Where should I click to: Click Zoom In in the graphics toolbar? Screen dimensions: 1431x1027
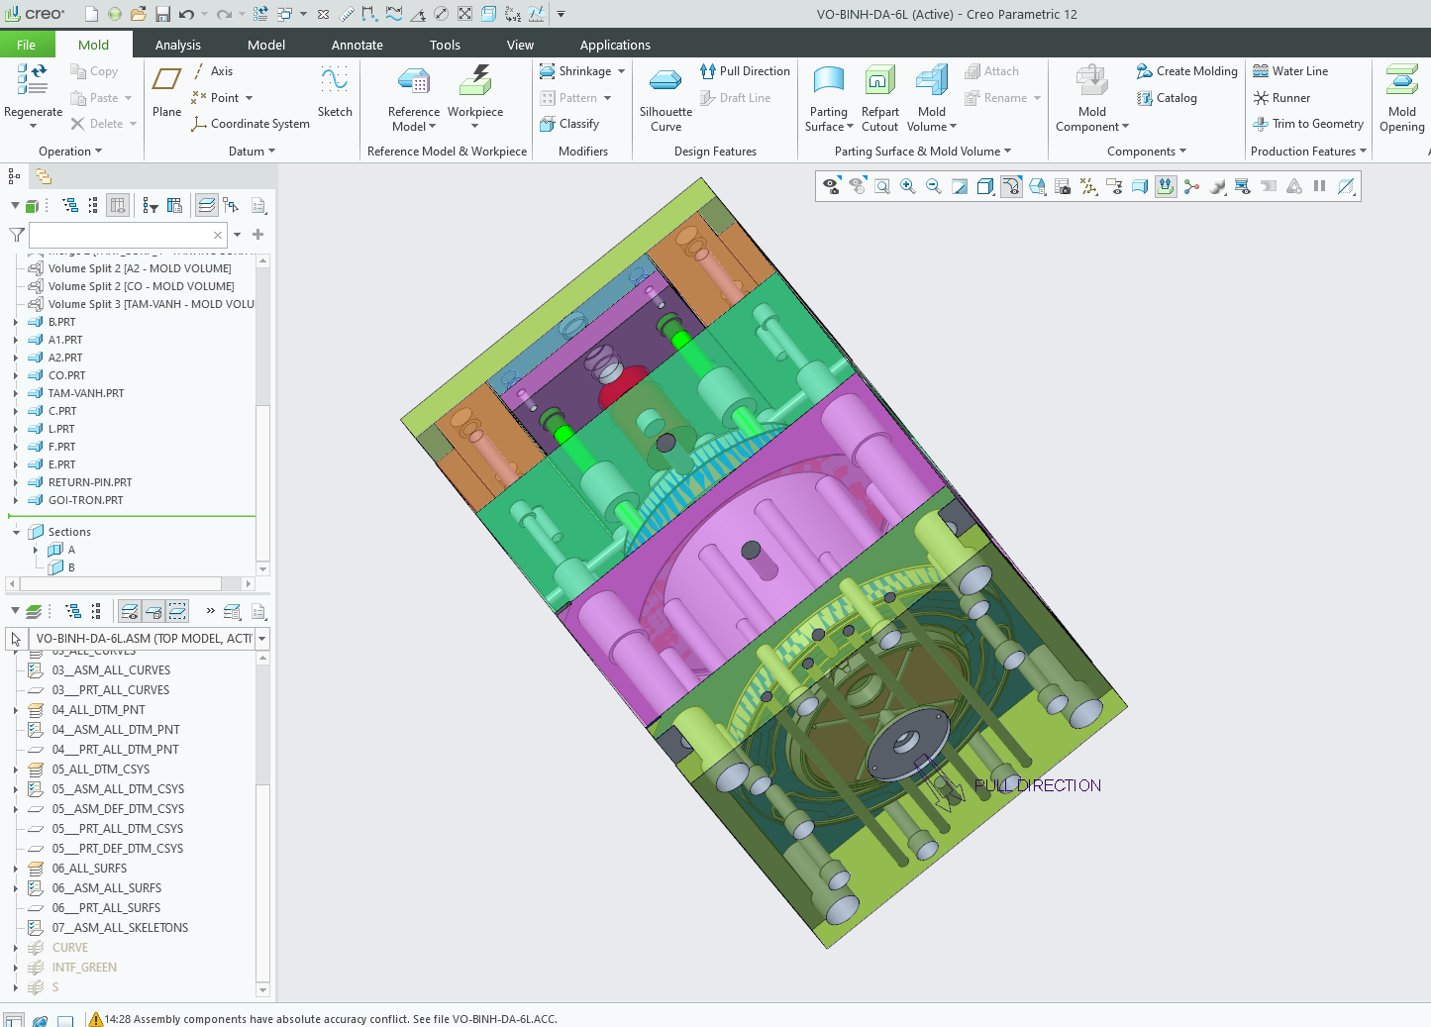point(907,186)
